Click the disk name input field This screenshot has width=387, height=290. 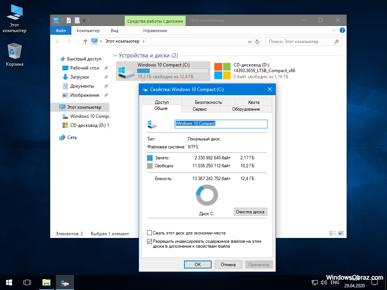(x=221, y=124)
